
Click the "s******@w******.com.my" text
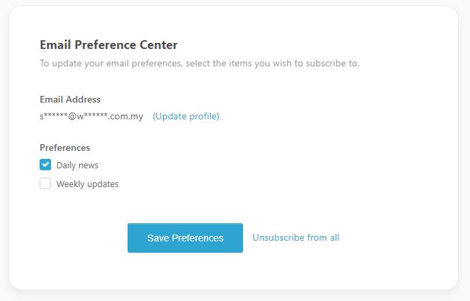tap(91, 116)
